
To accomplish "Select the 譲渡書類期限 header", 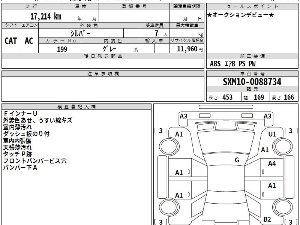I will [187, 6].
